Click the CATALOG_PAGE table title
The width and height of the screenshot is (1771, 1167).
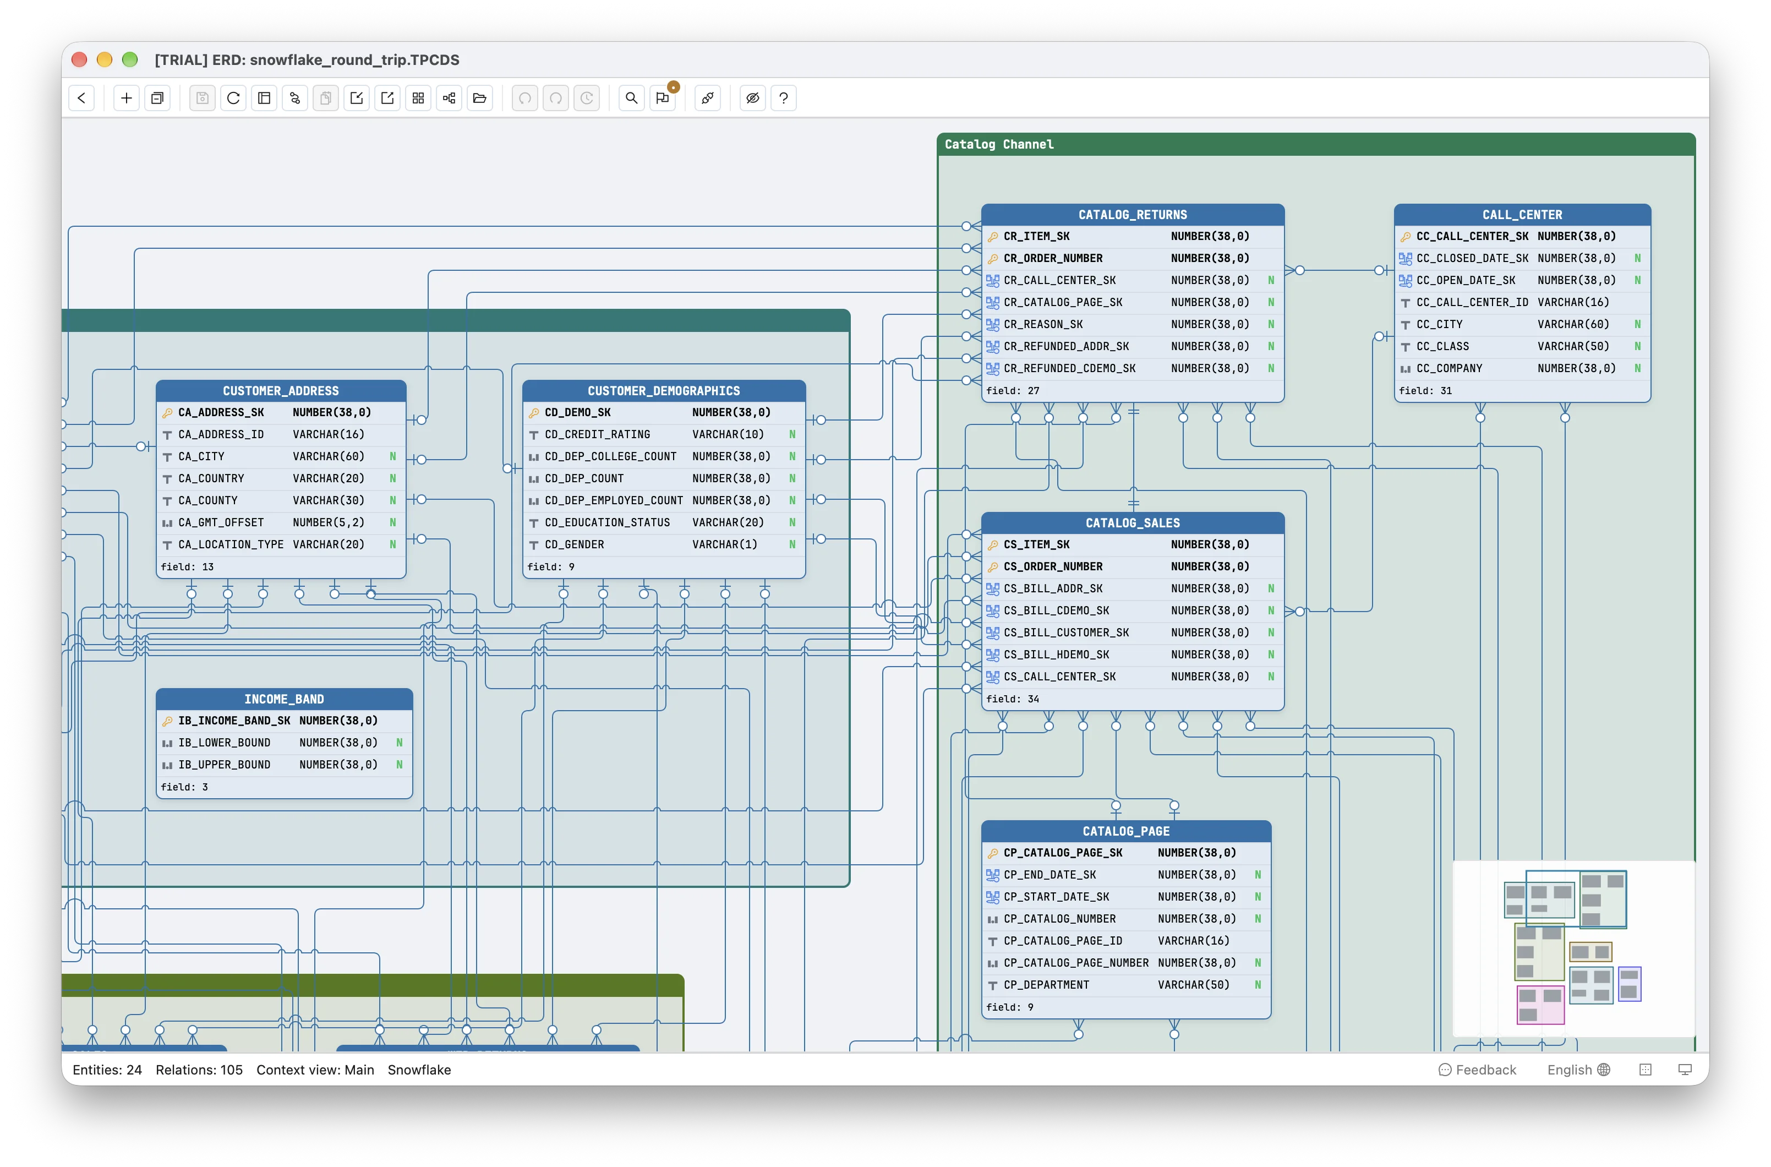(1126, 831)
